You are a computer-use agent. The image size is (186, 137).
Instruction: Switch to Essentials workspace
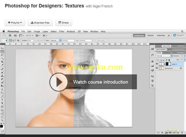point(139,36)
